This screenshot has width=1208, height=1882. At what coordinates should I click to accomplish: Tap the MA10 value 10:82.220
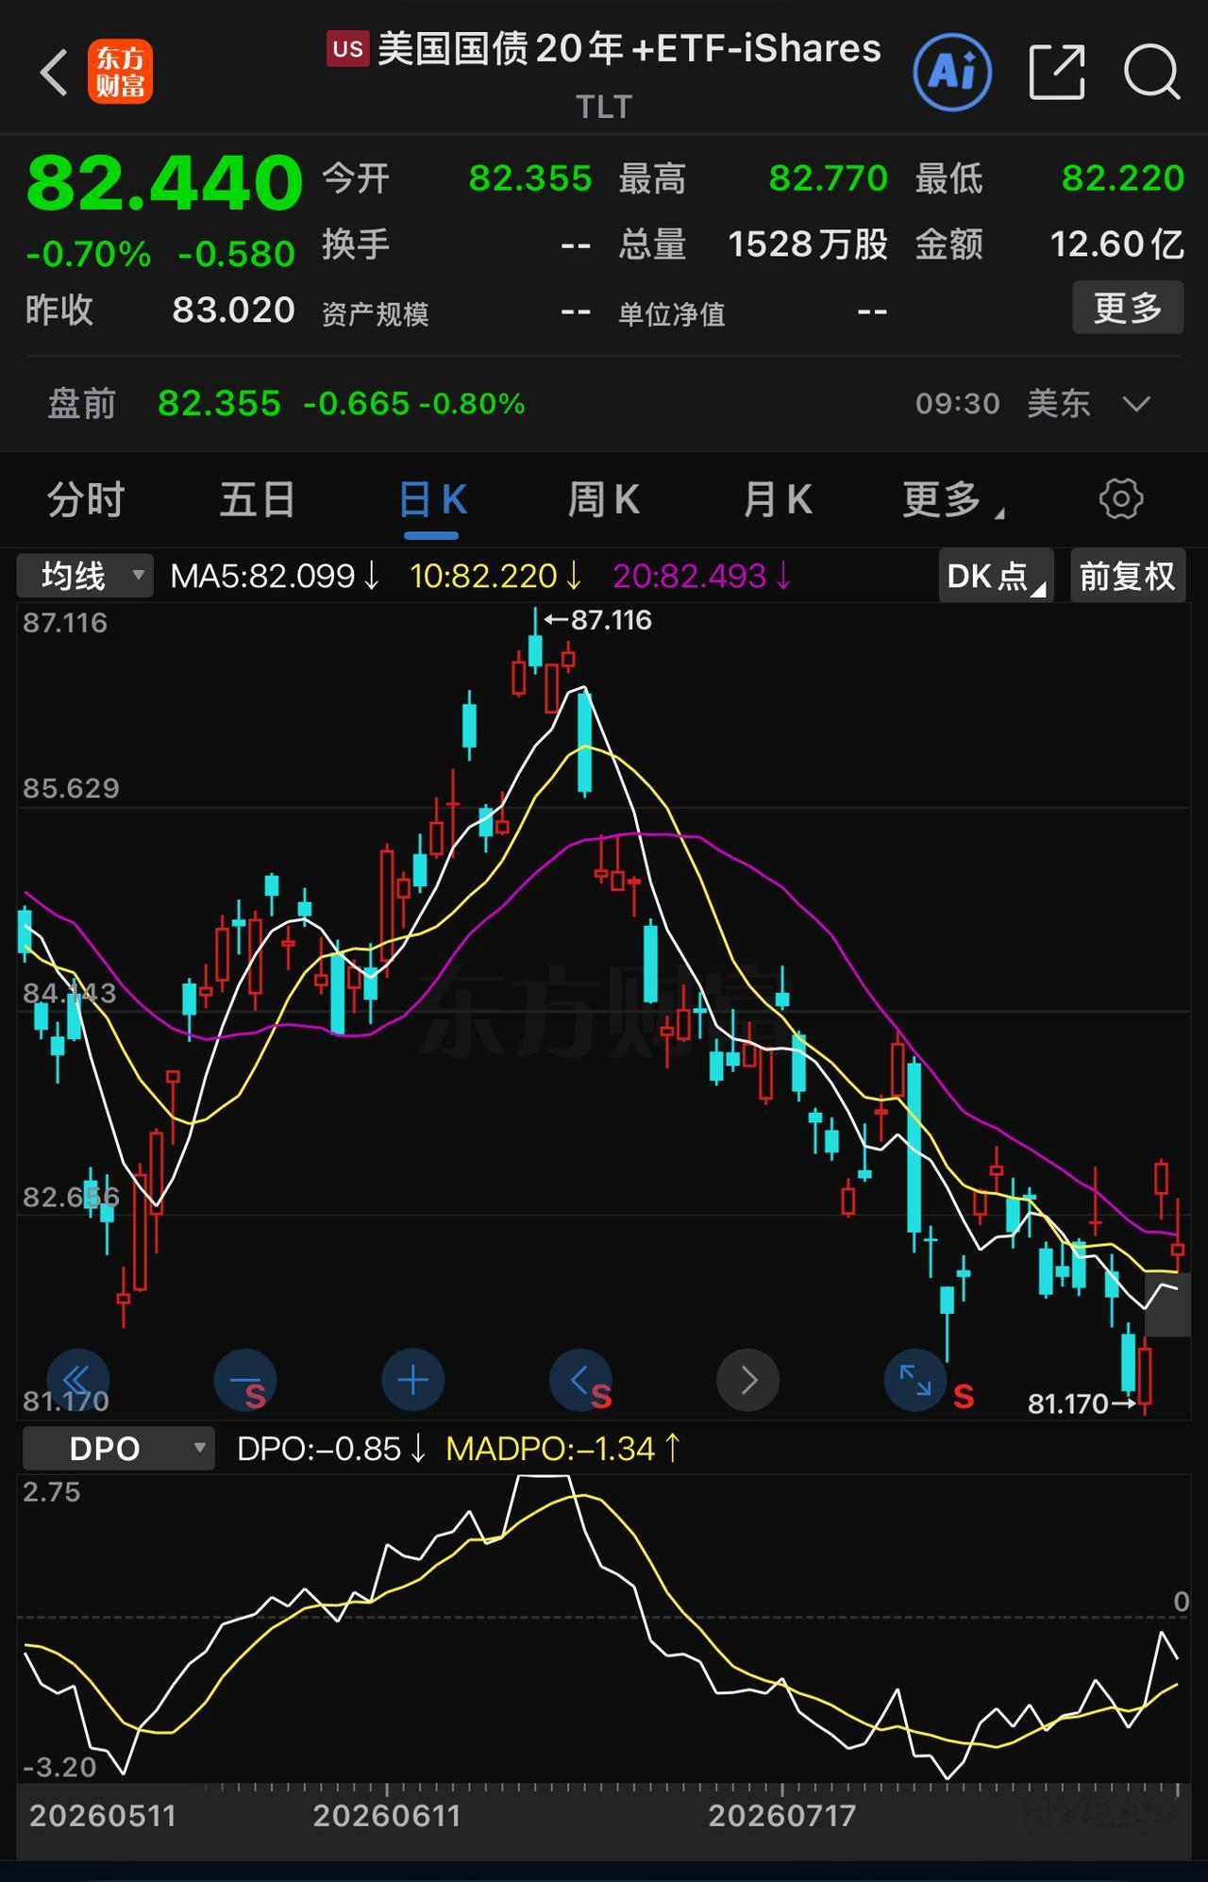(x=495, y=576)
